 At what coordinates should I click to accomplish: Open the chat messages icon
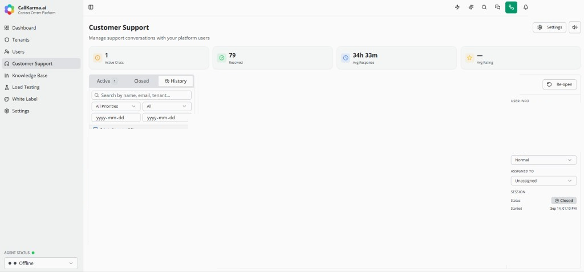[x=497, y=7]
